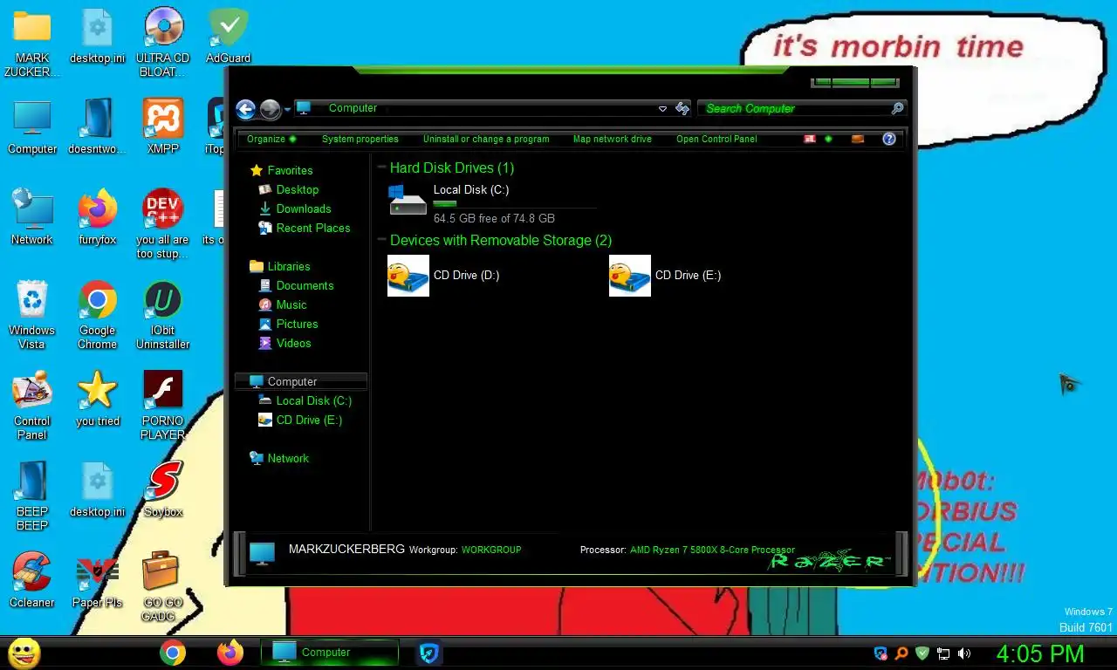Open the blue shield app in taskbar
The image size is (1117, 670).
click(428, 653)
